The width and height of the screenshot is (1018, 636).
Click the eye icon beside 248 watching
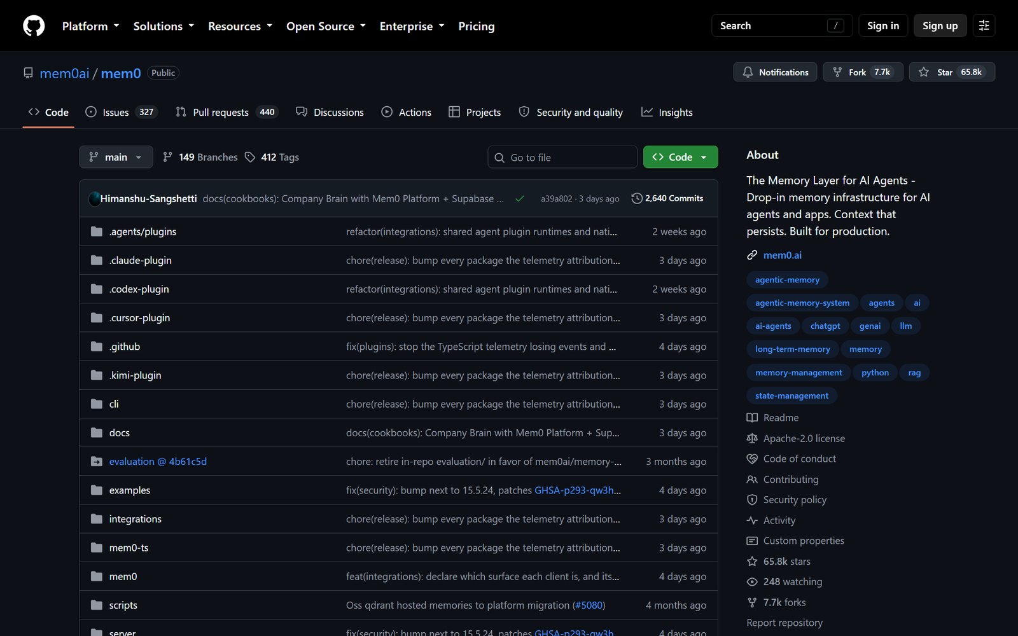pyautogui.click(x=752, y=582)
